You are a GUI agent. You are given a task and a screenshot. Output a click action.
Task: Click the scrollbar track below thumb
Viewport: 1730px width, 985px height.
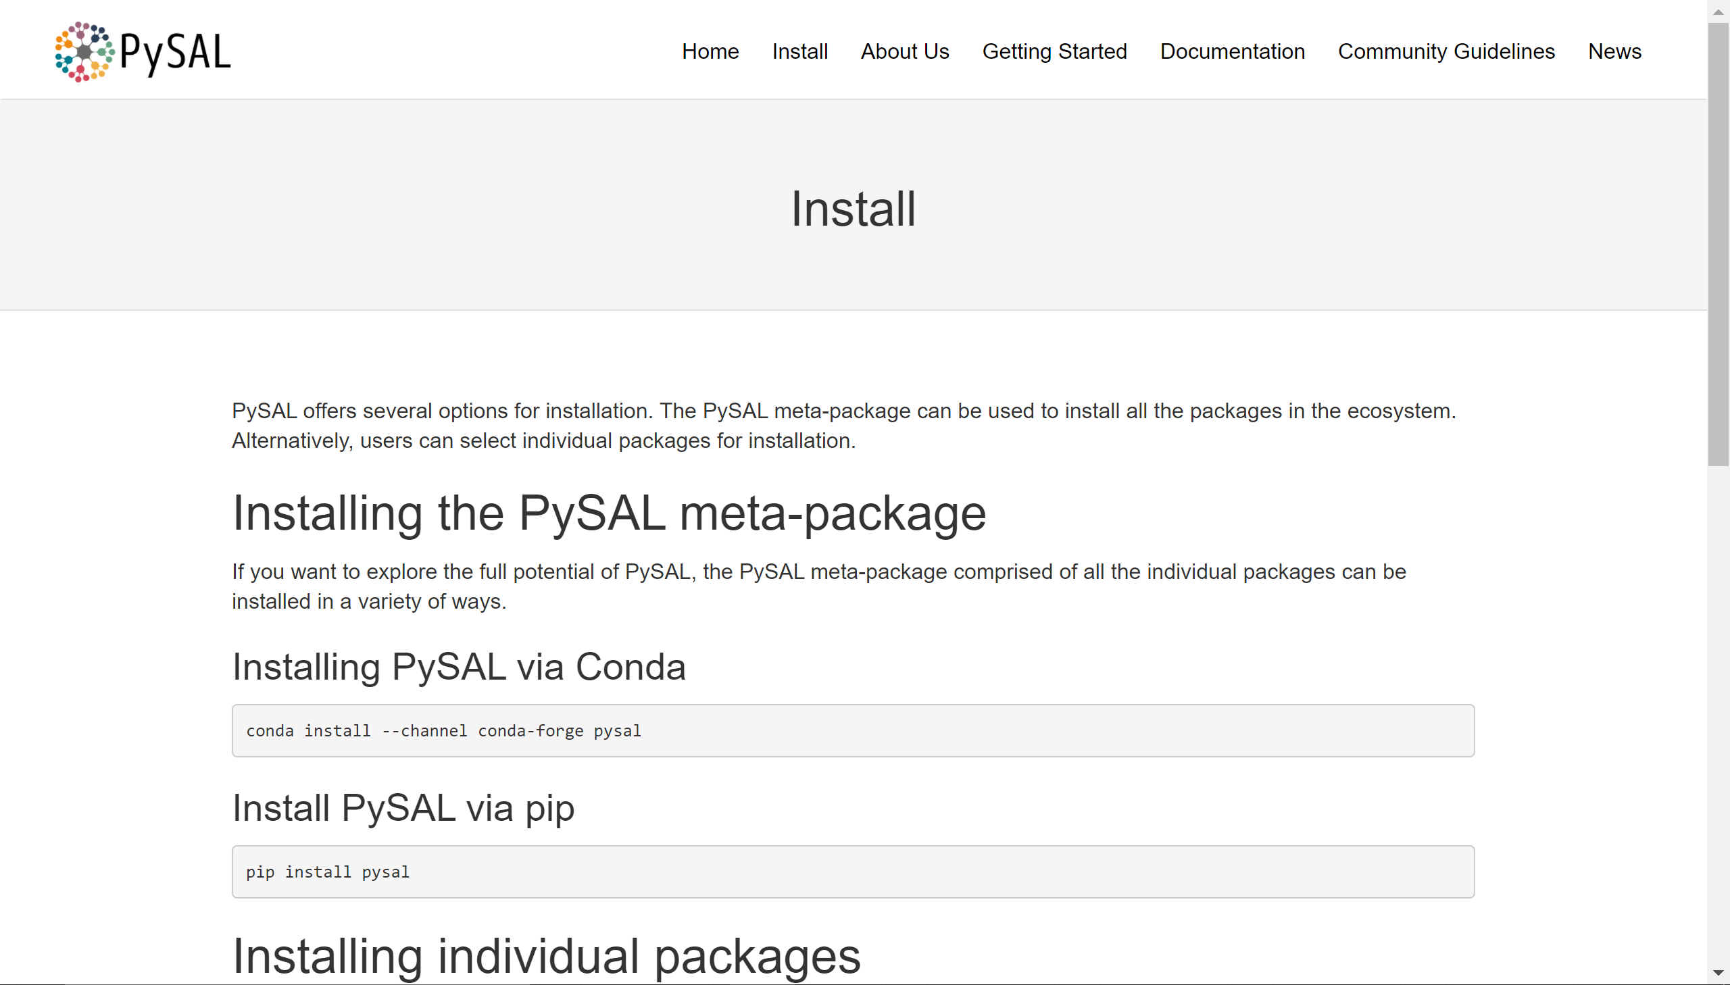tap(1718, 710)
